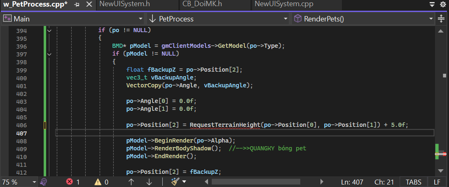The height and width of the screenshot is (187, 449).
Task: Click the Ch: 21 column indicator
Action: tap(384, 182)
